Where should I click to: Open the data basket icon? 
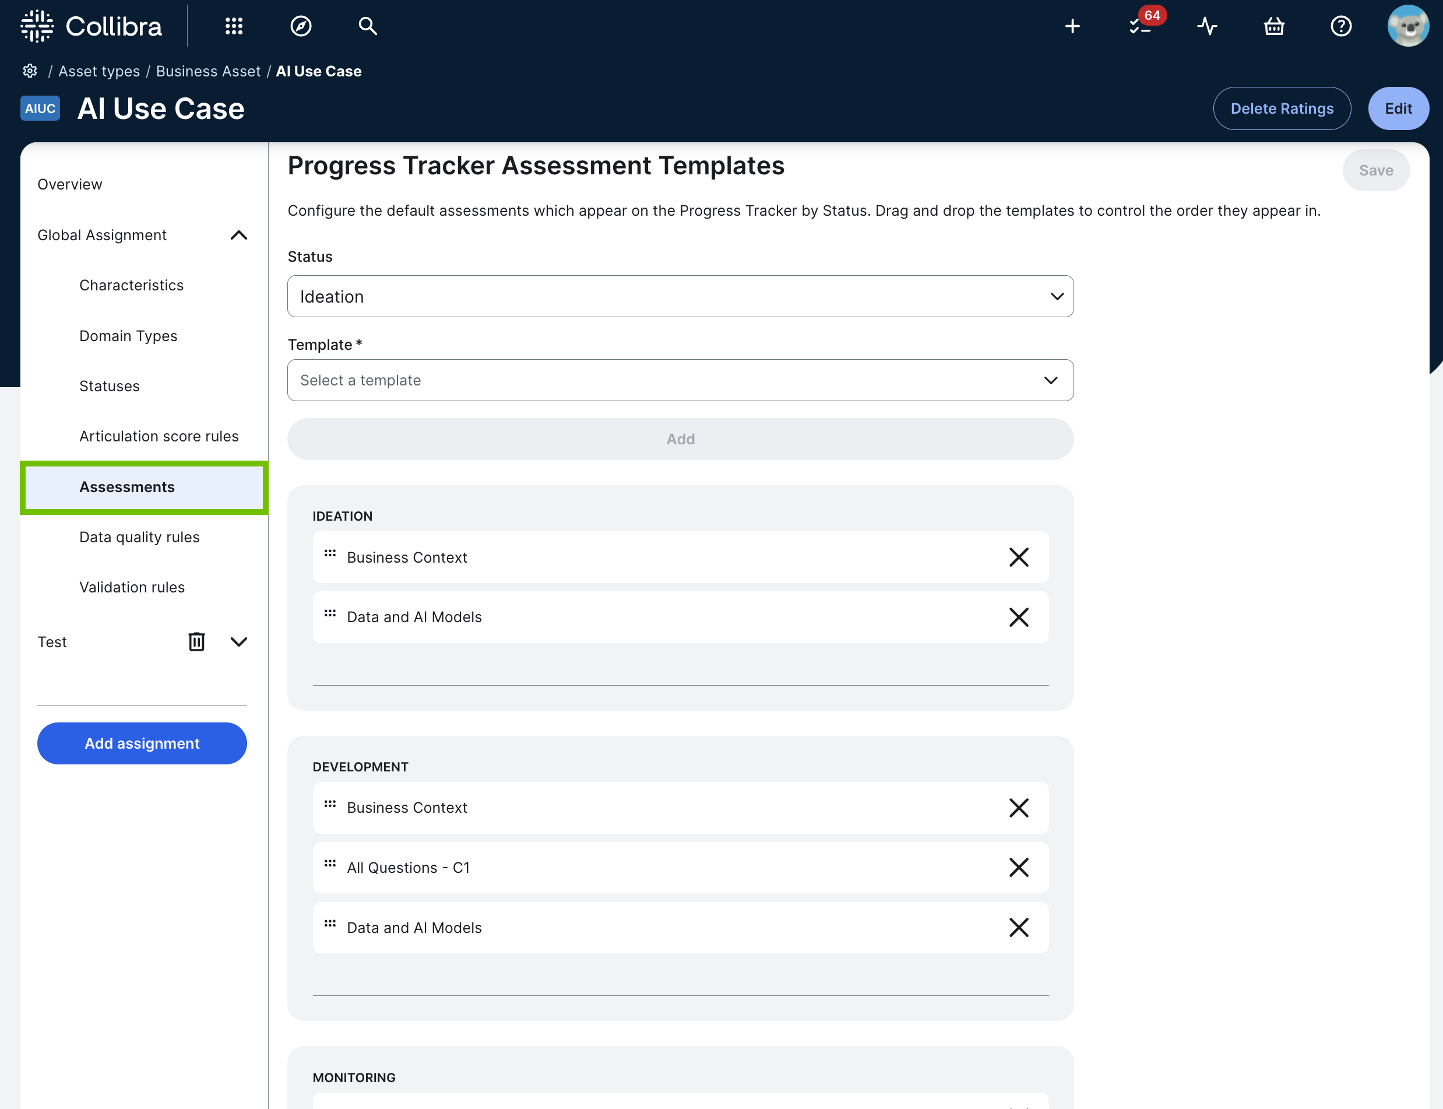click(x=1273, y=26)
